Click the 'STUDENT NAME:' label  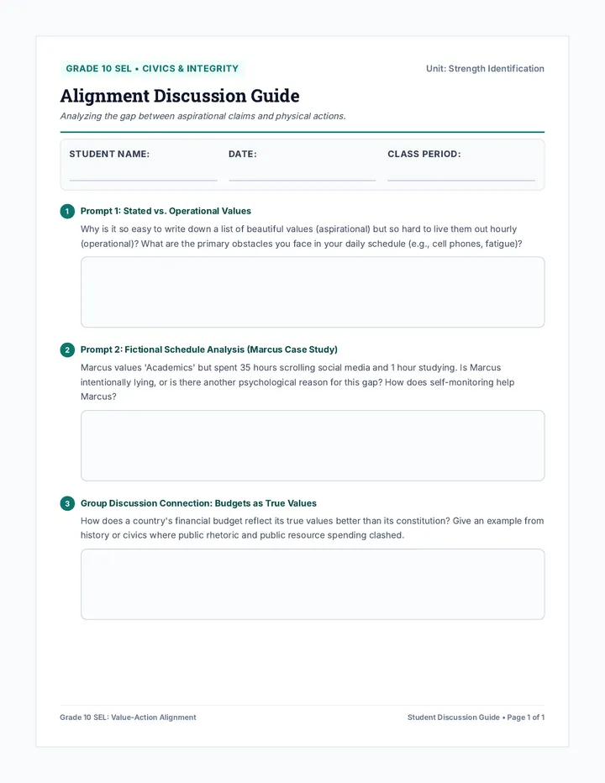[x=109, y=154]
